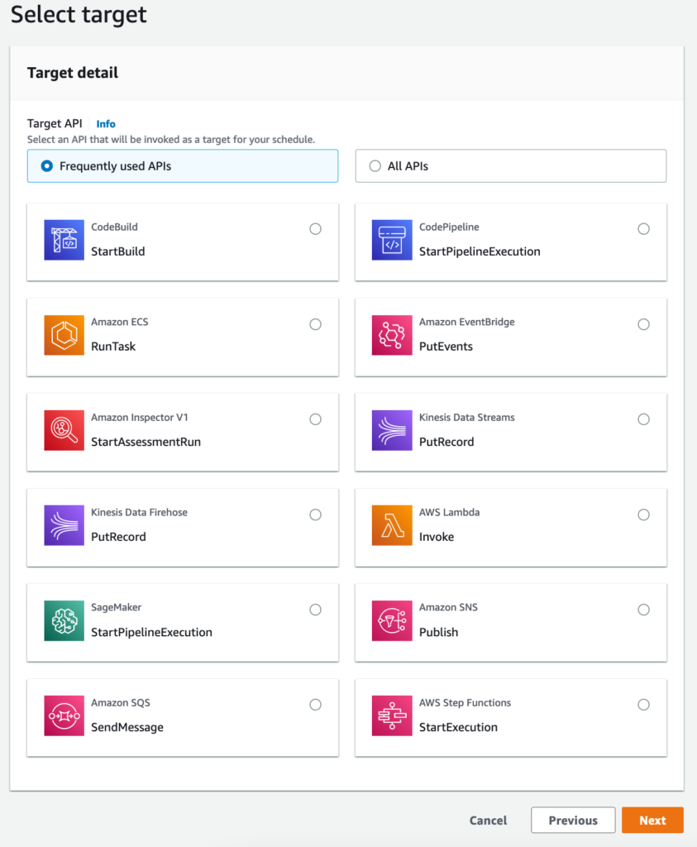Choose the Amazon SQS SendMessage radio button
The height and width of the screenshot is (847, 697).
pos(315,705)
